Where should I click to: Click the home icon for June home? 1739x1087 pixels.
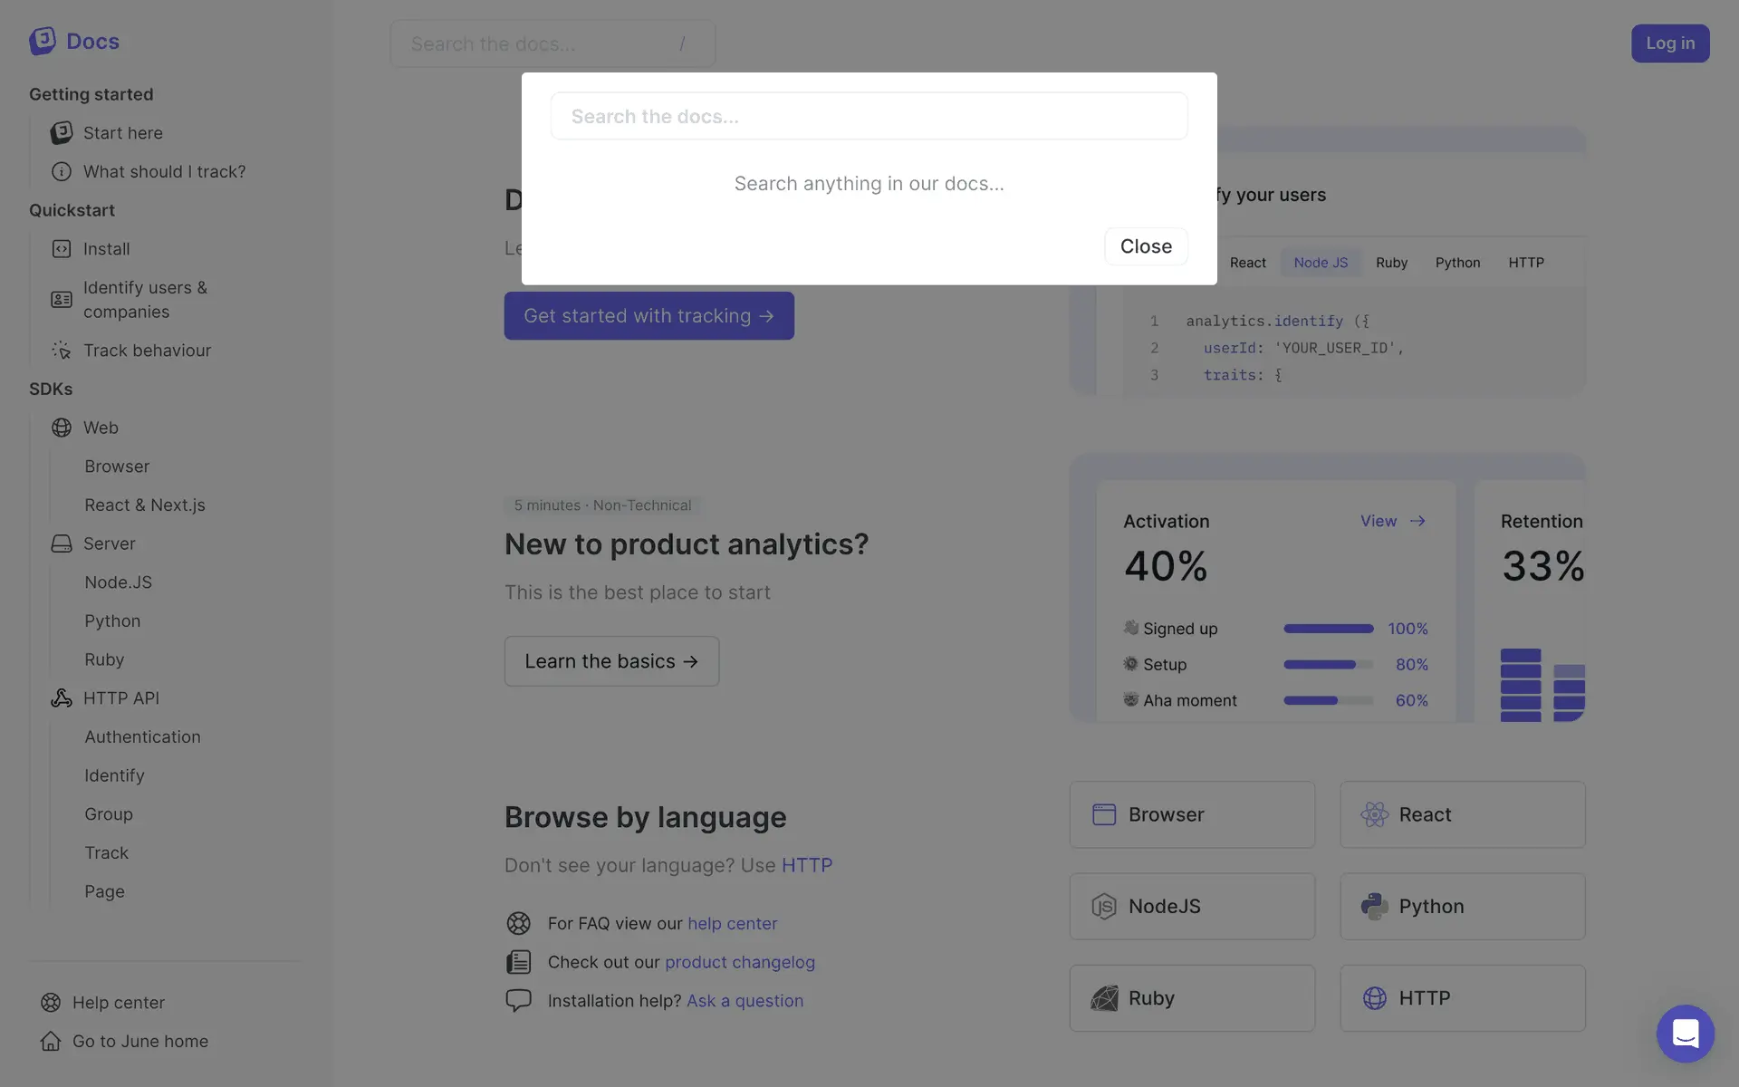pyautogui.click(x=51, y=1042)
